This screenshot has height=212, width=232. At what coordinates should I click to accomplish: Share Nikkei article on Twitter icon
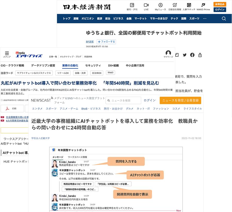185,55
